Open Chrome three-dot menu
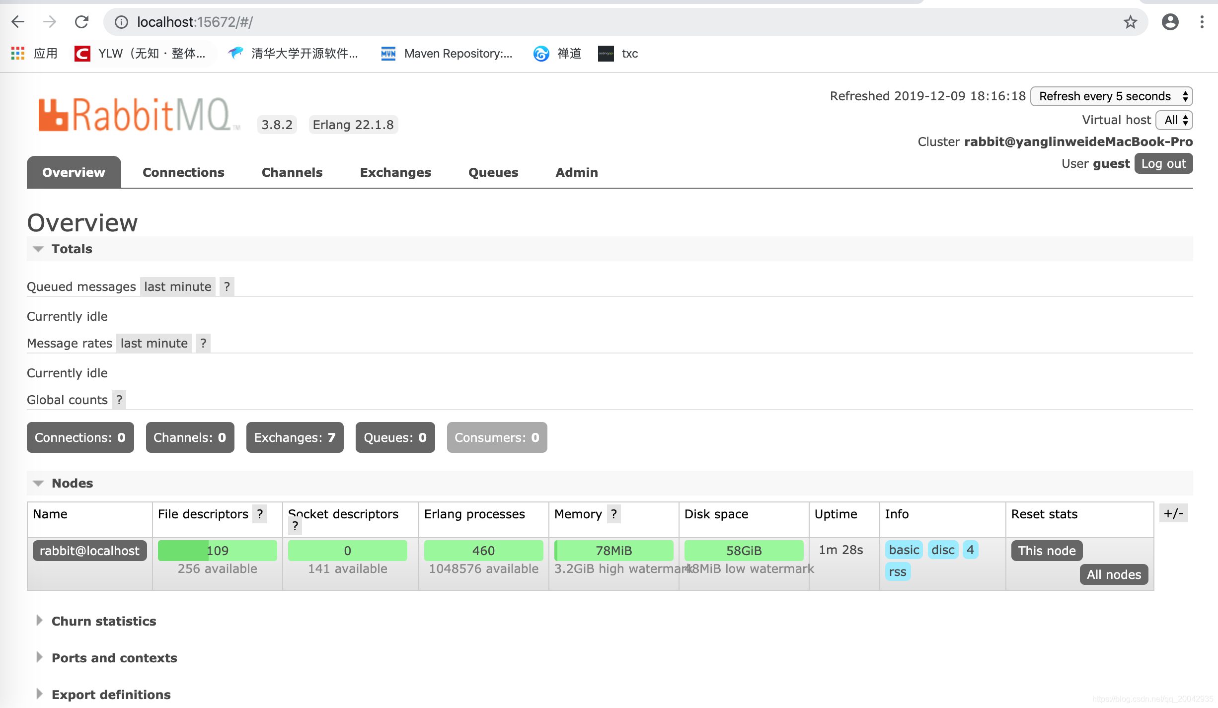 (x=1202, y=22)
